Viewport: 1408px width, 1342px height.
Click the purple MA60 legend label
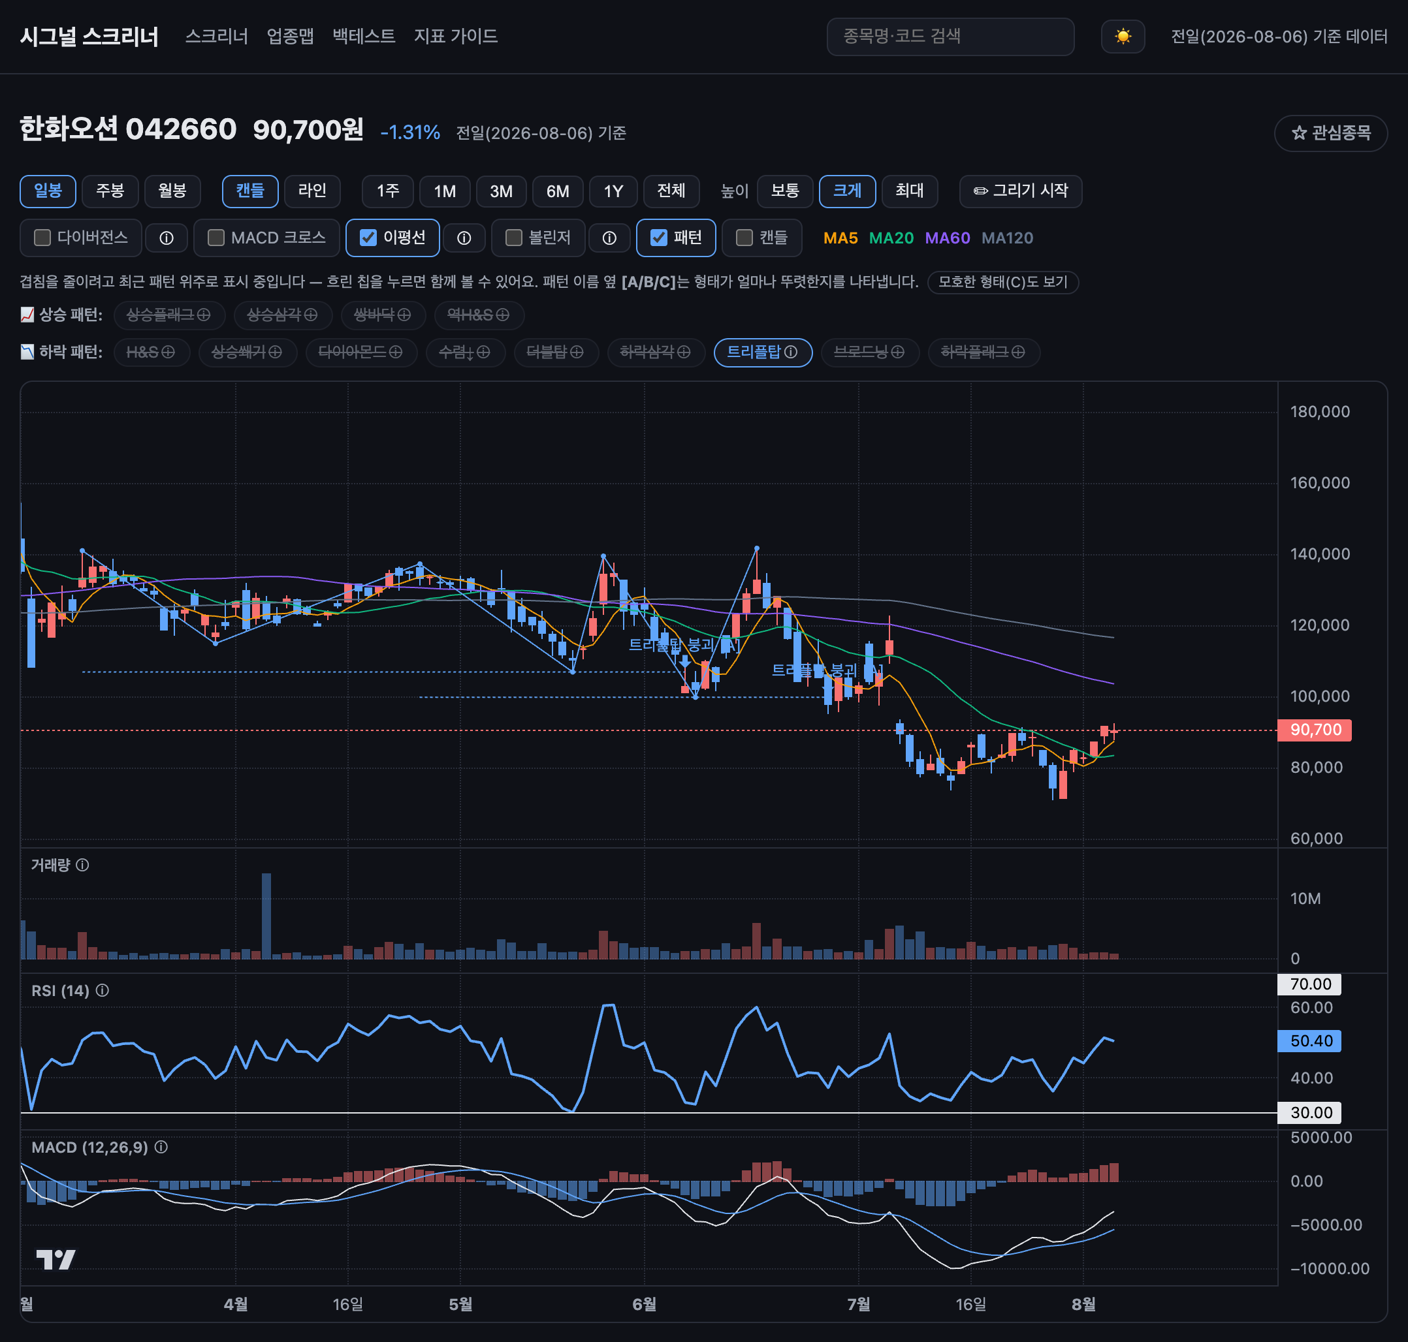pyautogui.click(x=948, y=238)
